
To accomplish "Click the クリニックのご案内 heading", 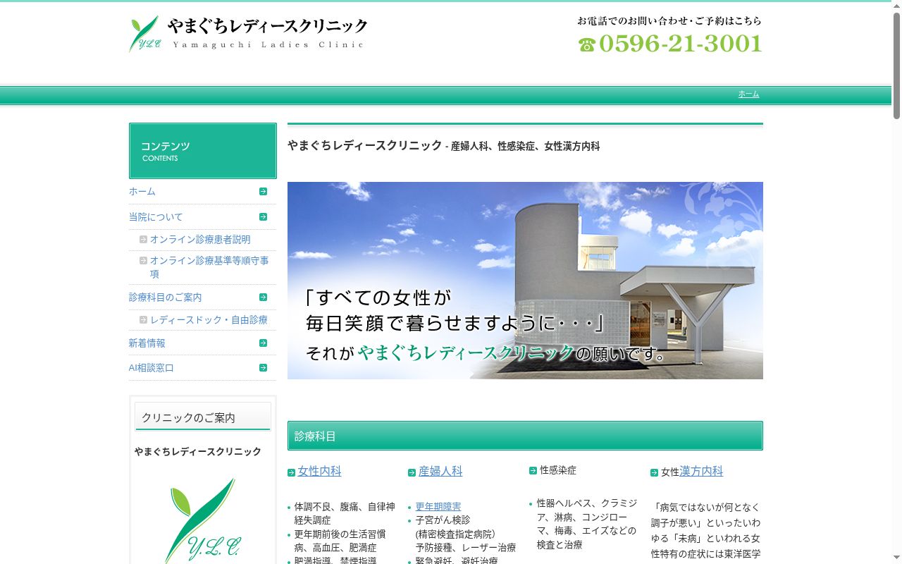I will (x=203, y=417).
